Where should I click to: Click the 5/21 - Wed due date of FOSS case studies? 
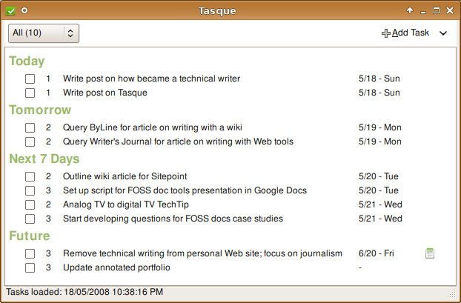[380, 219]
